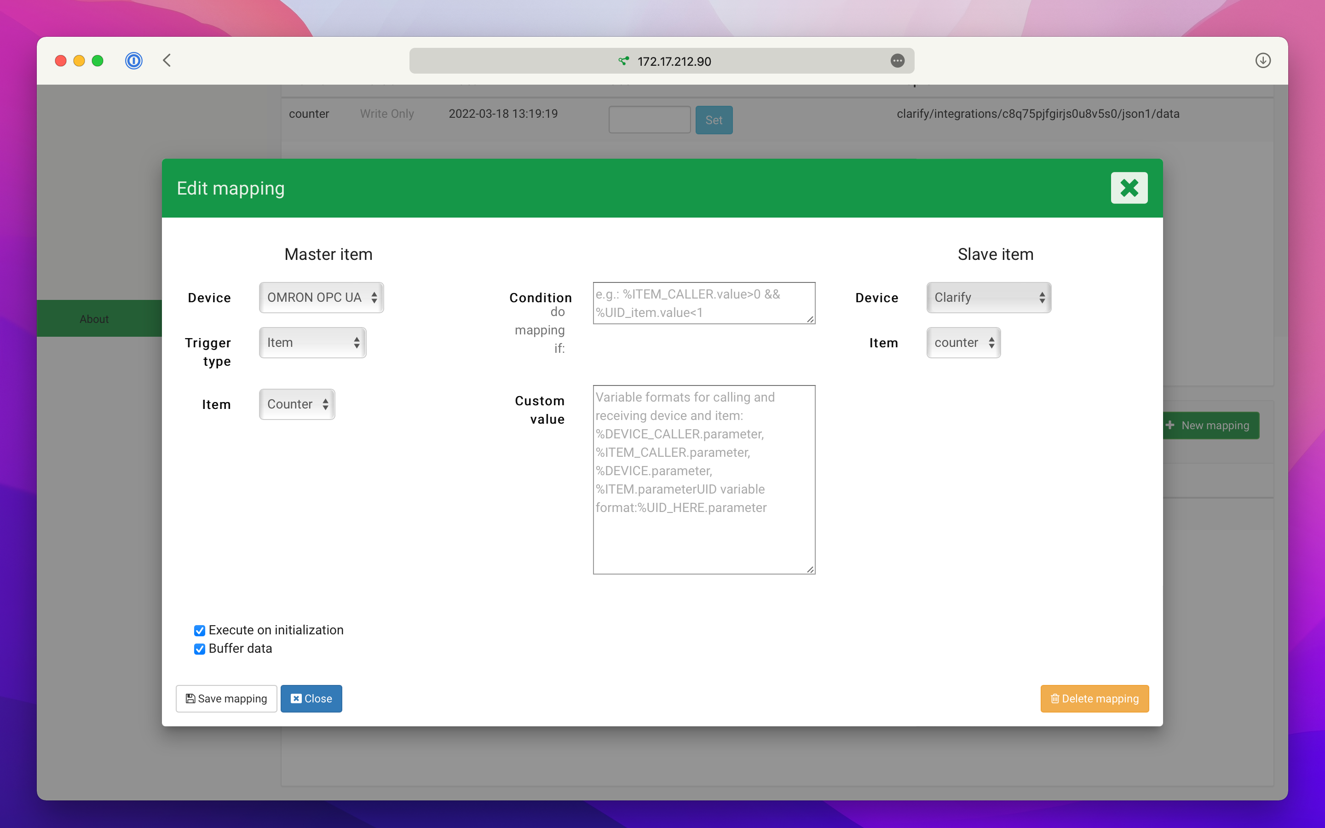Open the downloads icon in the toolbar
This screenshot has width=1325, height=828.
click(1262, 60)
